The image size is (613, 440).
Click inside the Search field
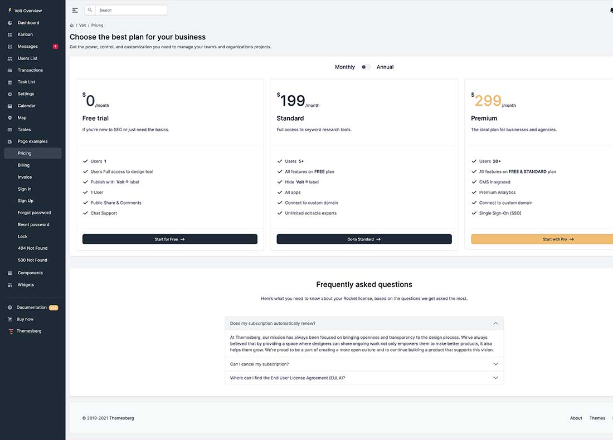click(x=128, y=9)
